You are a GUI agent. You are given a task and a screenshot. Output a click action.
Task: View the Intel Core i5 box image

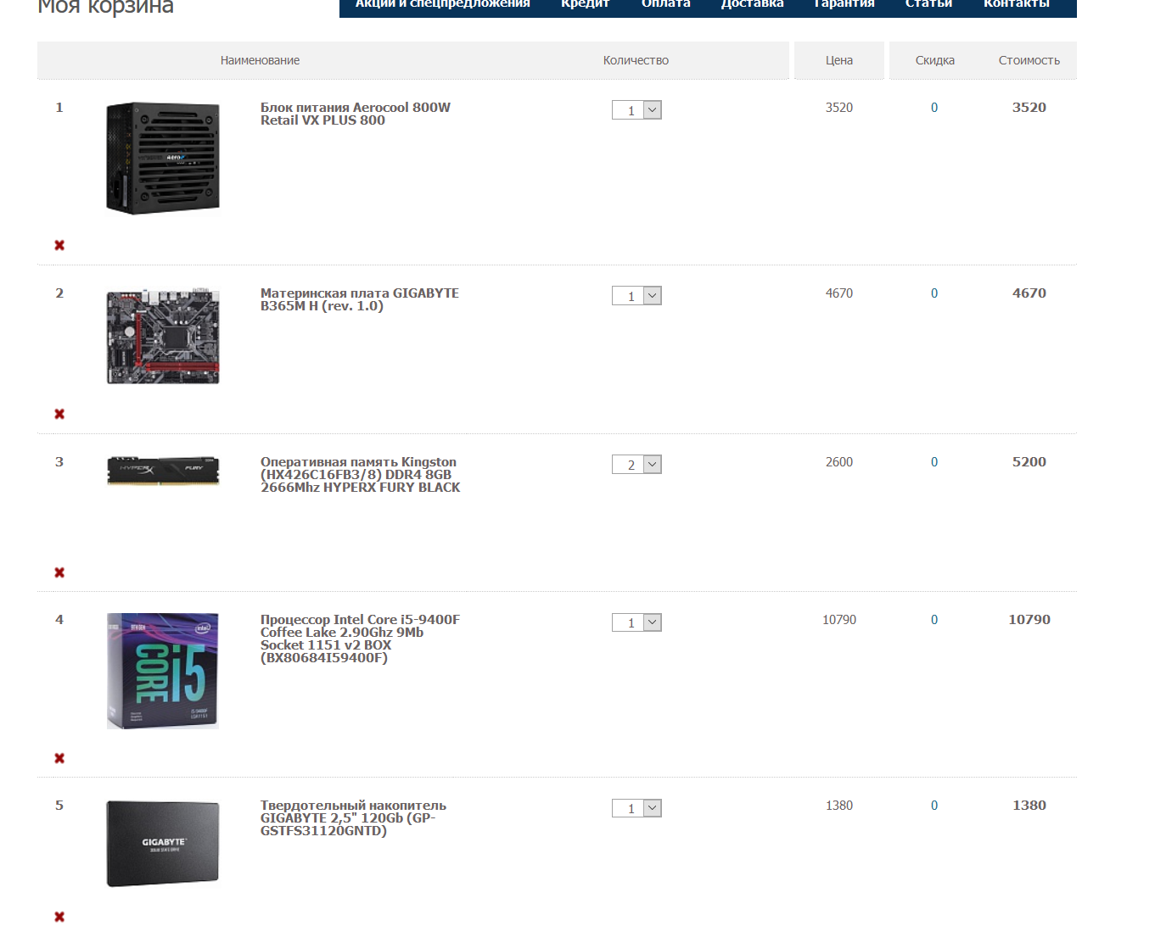pyautogui.click(x=163, y=671)
